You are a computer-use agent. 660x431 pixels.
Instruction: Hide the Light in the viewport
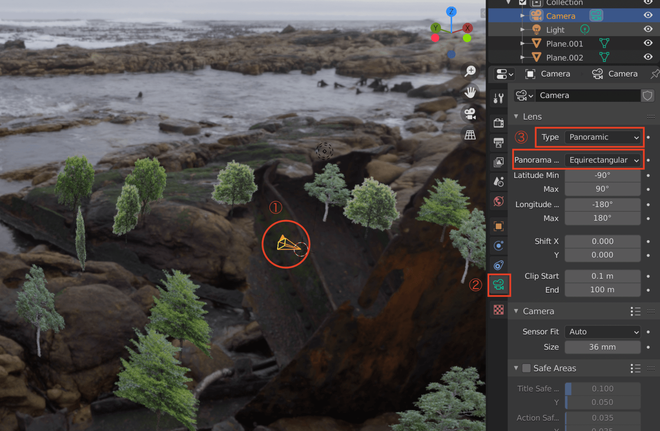(648, 29)
